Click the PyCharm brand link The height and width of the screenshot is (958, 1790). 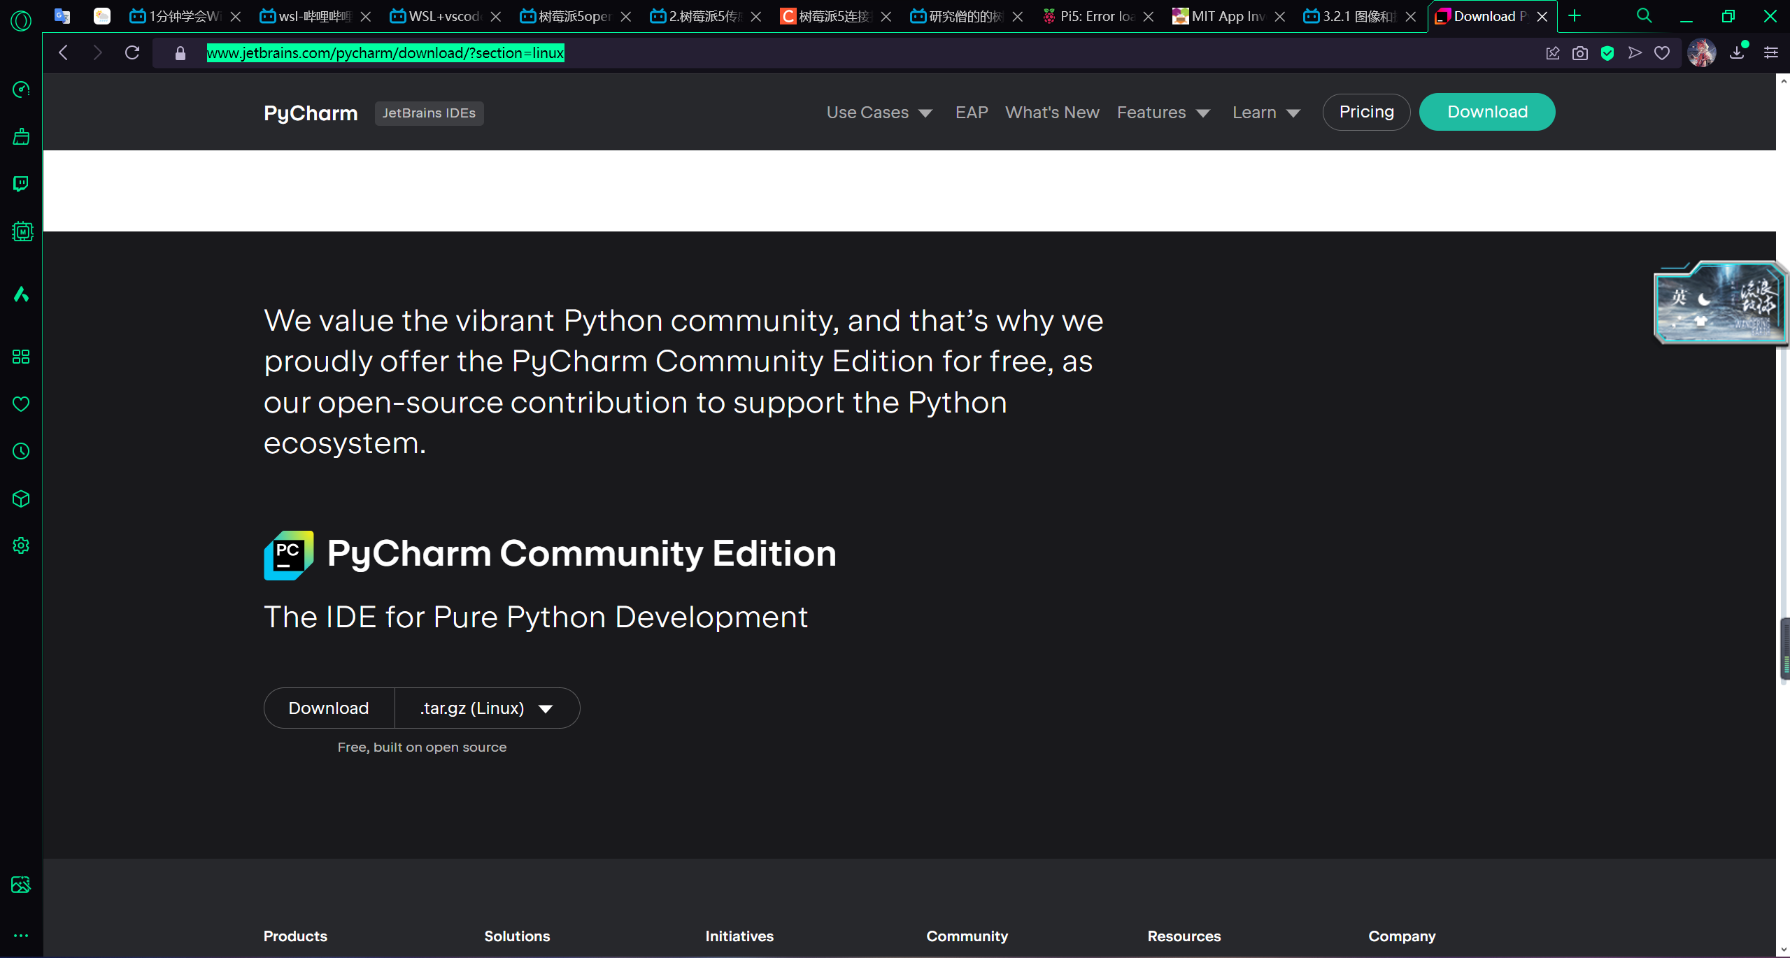coord(311,113)
